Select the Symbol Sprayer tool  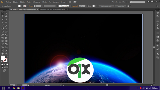[x=2, y=47]
